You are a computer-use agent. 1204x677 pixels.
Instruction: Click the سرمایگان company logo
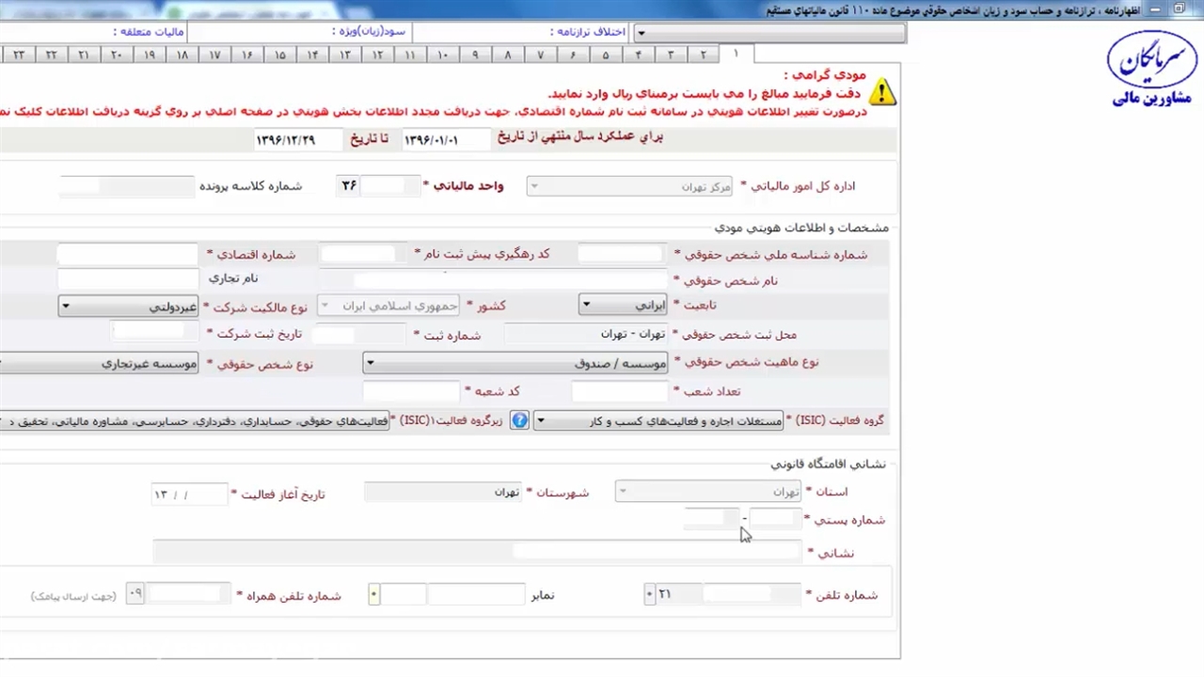click(1151, 68)
